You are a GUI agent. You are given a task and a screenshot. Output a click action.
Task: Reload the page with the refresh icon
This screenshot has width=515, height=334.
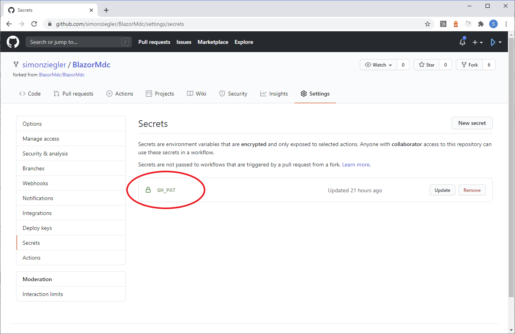[x=34, y=24]
